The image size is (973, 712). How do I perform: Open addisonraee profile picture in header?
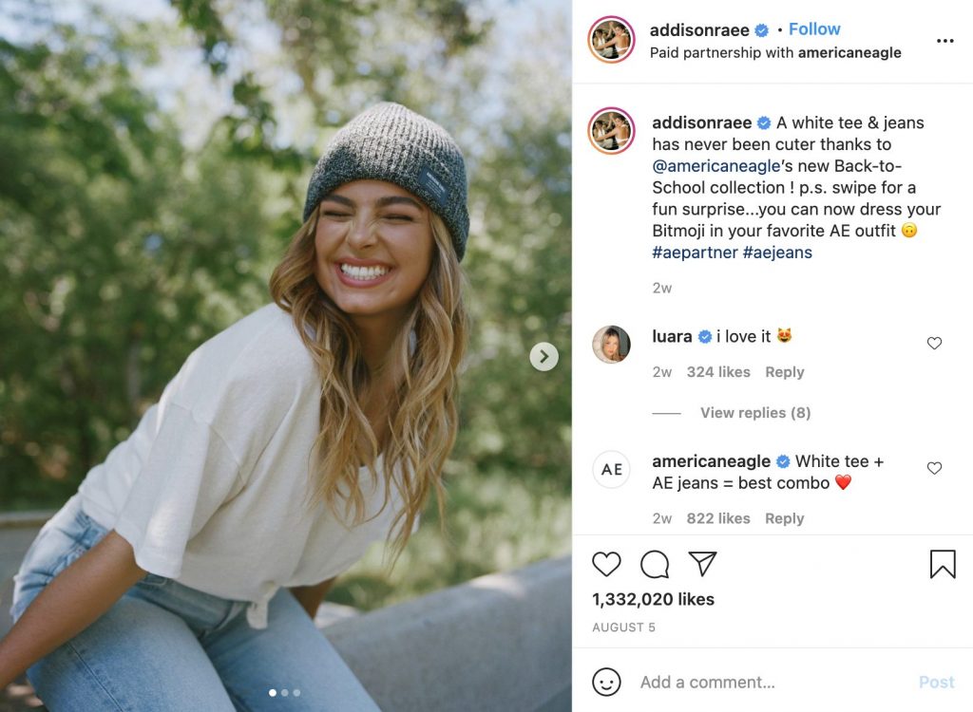(x=611, y=40)
